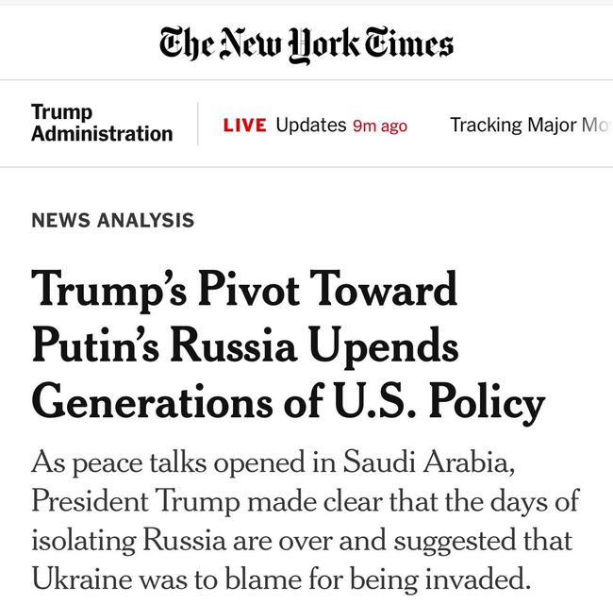
Task: Click the red LIVE label
Action: pos(244,126)
